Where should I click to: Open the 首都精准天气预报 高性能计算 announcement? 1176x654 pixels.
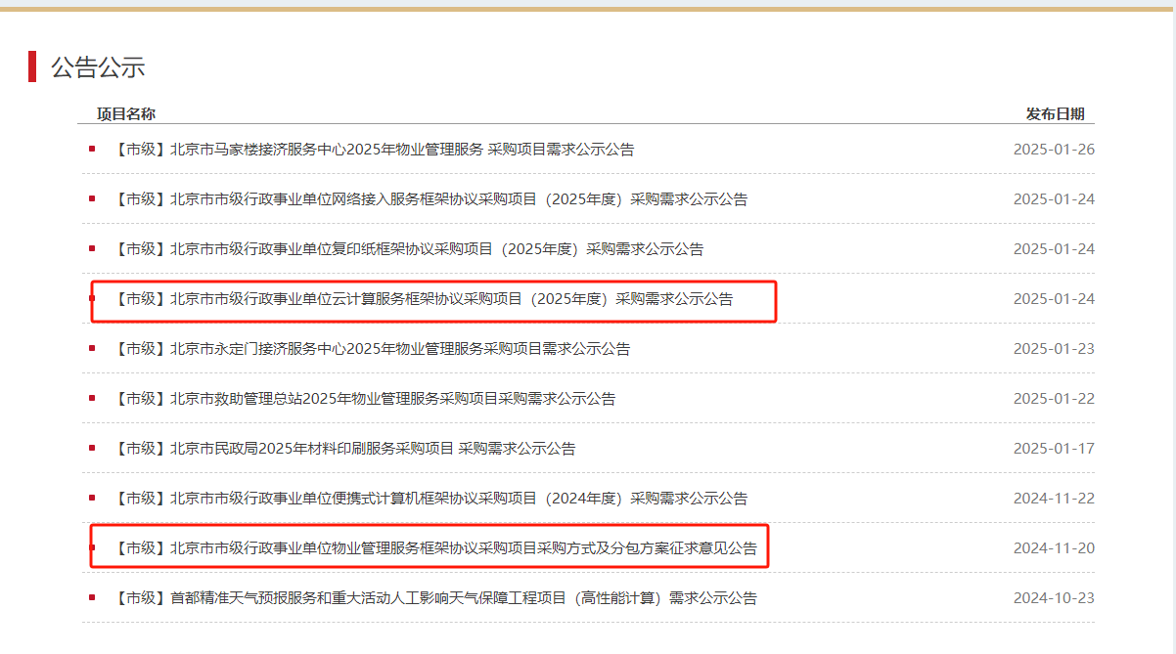click(433, 598)
